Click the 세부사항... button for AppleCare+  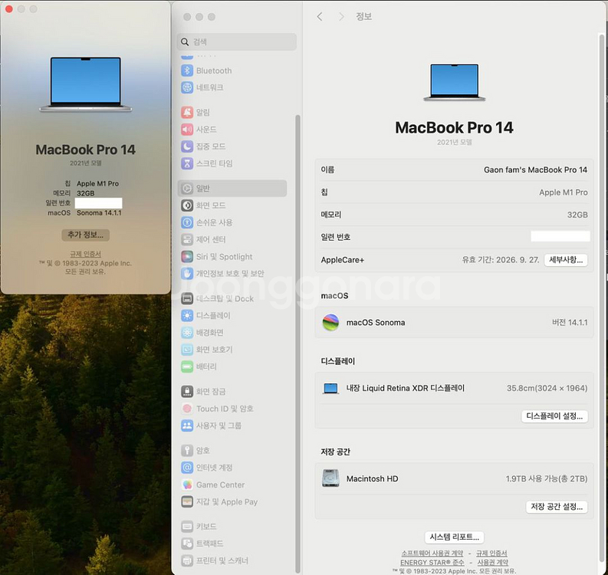click(x=566, y=260)
